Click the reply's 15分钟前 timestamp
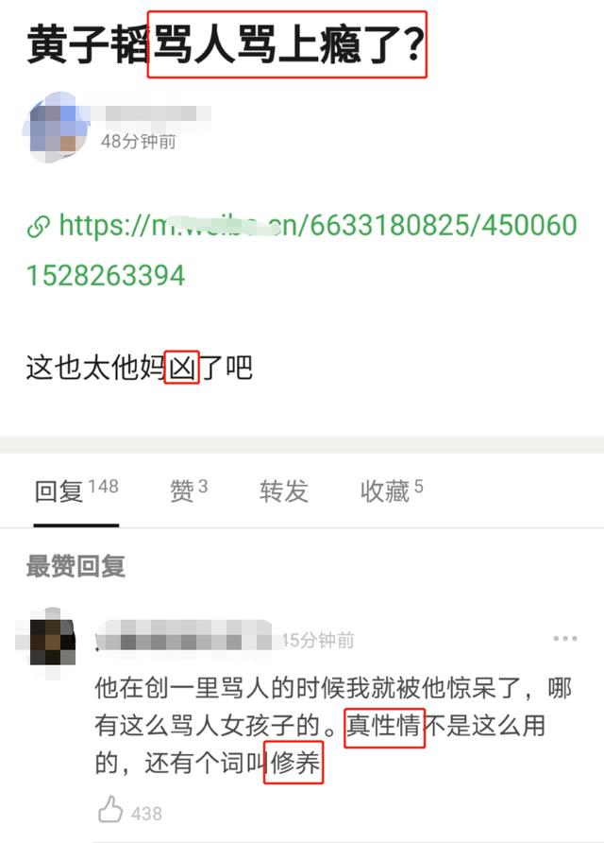The image size is (604, 843). tap(318, 640)
